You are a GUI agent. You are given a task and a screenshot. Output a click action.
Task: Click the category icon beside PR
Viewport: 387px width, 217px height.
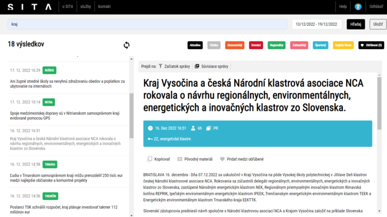[209, 128]
